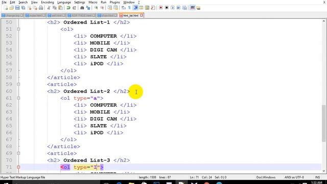Click 'length : 1508' in status bar

pyautogui.click(x=147, y=177)
